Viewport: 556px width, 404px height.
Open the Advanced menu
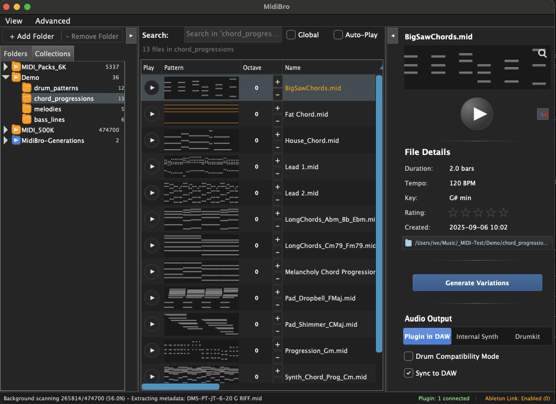click(x=53, y=21)
